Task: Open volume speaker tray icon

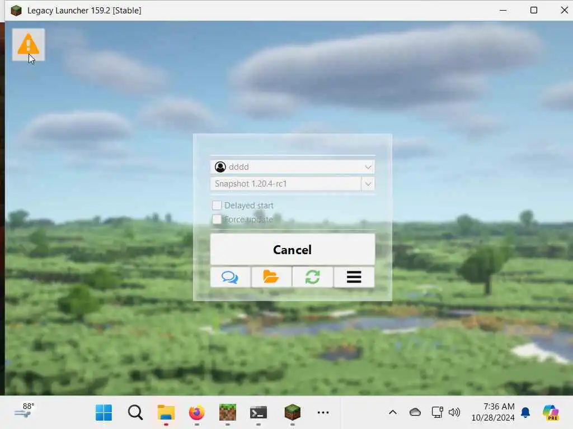Action: click(454, 412)
